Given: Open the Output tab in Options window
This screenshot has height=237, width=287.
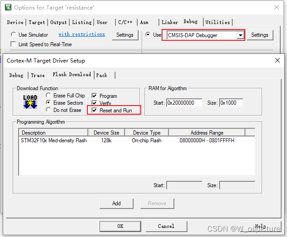Looking at the screenshot, I should click(x=58, y=22).
